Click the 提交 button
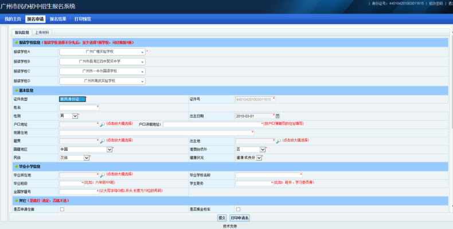453x229 pixels. click(x=222, y=218)
